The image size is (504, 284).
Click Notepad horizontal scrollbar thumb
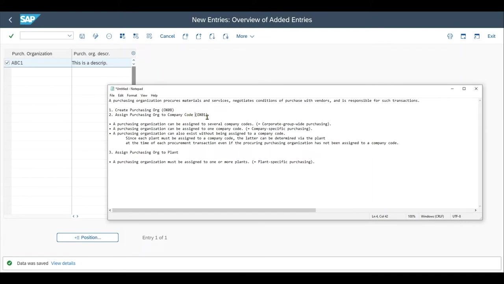[x=214, y=210]
